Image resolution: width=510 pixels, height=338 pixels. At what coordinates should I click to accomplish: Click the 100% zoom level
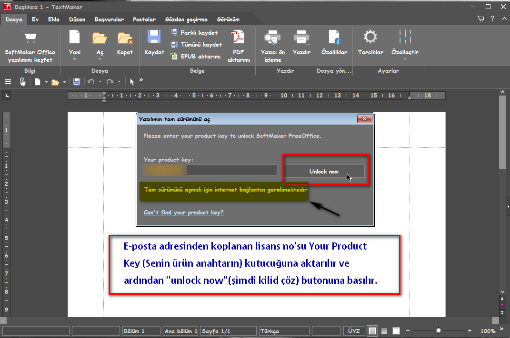(x=488, y=331)
